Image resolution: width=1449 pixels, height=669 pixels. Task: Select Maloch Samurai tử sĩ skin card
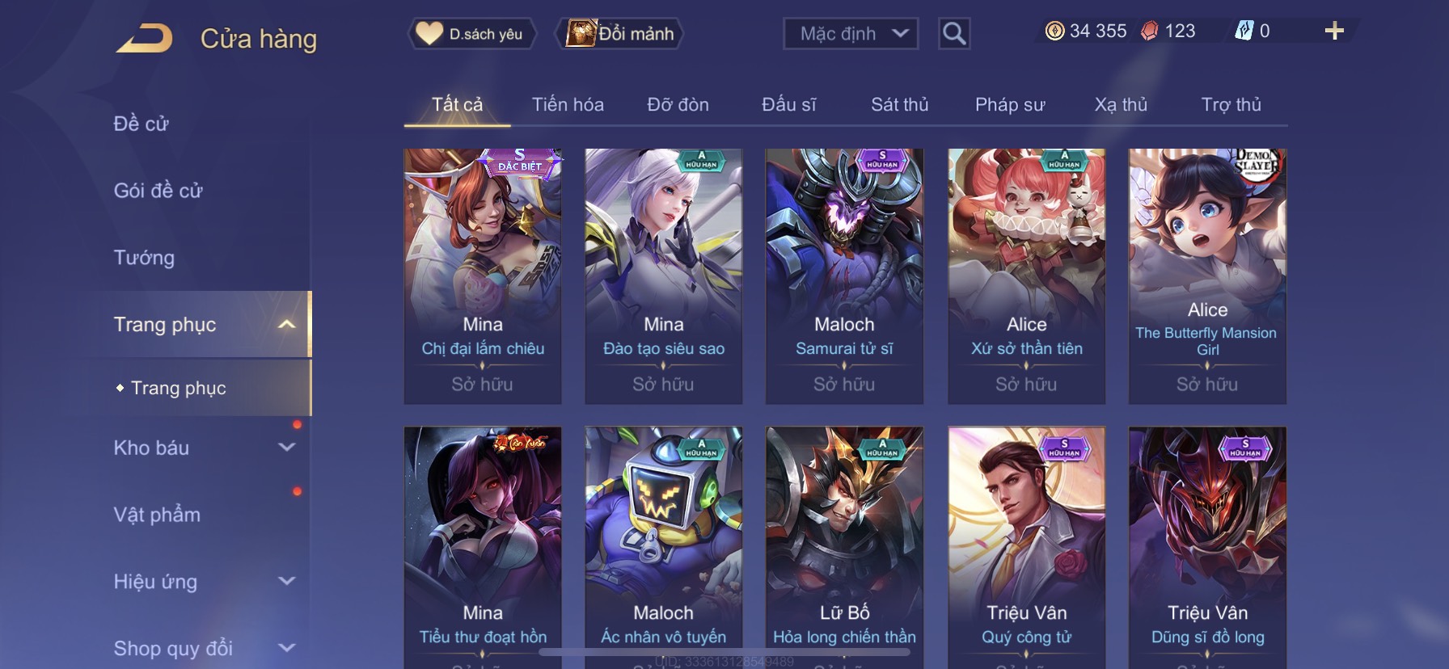[844, 276]
